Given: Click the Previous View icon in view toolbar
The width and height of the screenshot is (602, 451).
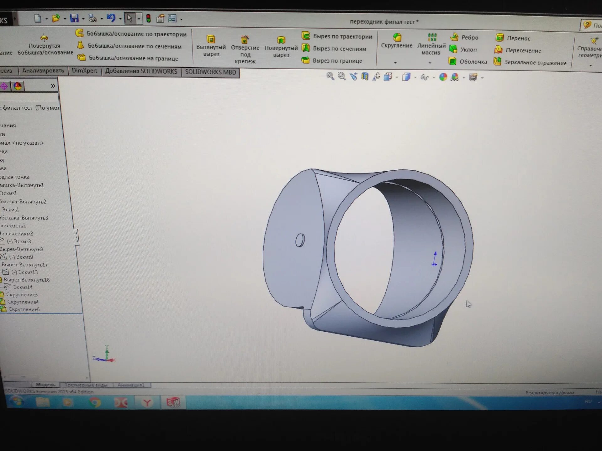Looking at the screenshot, I should click(353, 76).
